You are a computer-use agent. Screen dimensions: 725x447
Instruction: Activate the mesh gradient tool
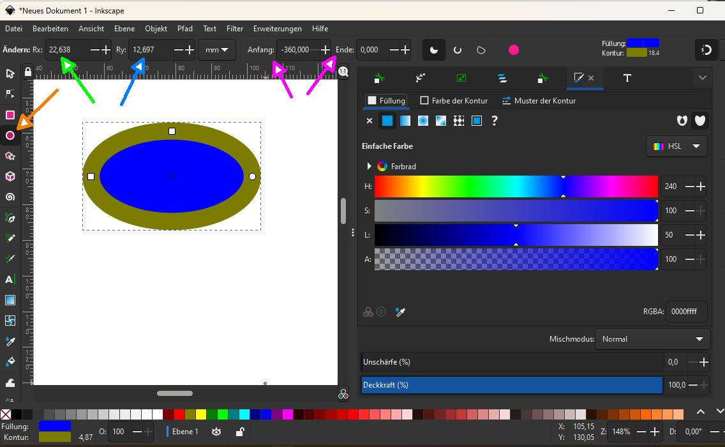point(10,321)
